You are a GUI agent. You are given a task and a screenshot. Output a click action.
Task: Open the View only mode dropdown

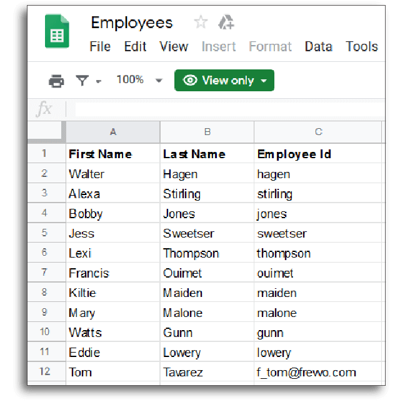[x=224, y=80]
